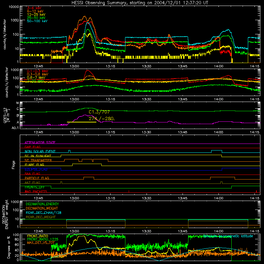Click the REAR_DEC_WEIGHT legend label

[x=41, y=217]
